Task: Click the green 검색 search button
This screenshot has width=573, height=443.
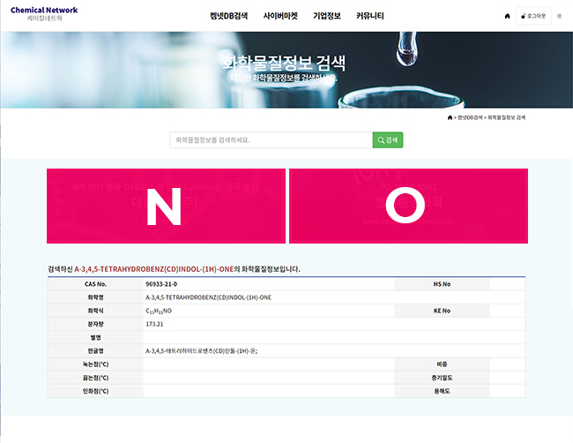Action: 388,140
